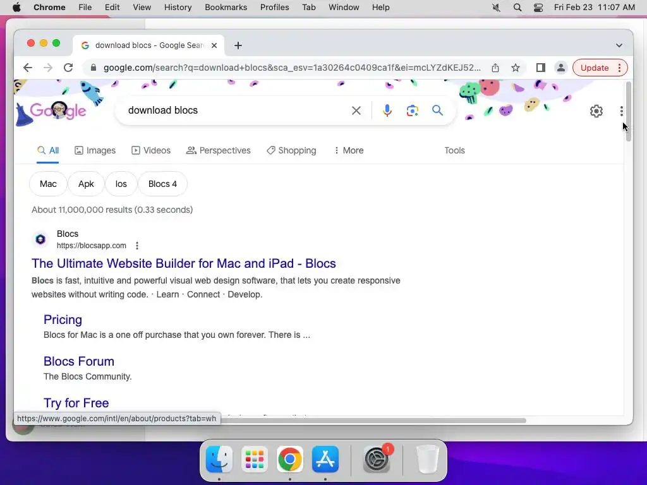Image resolution: width=647 pixels, height=485 pixels.
Task: Open the Try for Free sitelink
Action: [x=76, y=403]
